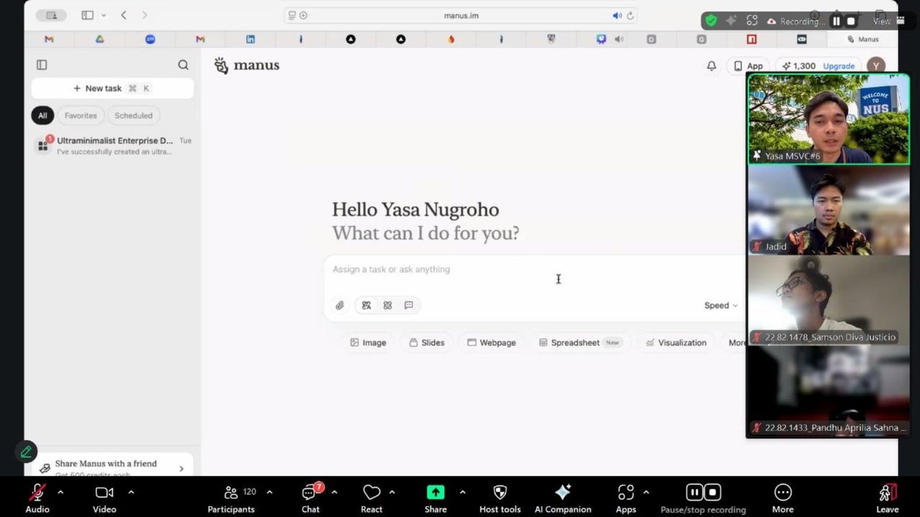The image size is (920, 517).
Task: Open the Safari sidebar chevron menu
Action: tap(104, 15)
